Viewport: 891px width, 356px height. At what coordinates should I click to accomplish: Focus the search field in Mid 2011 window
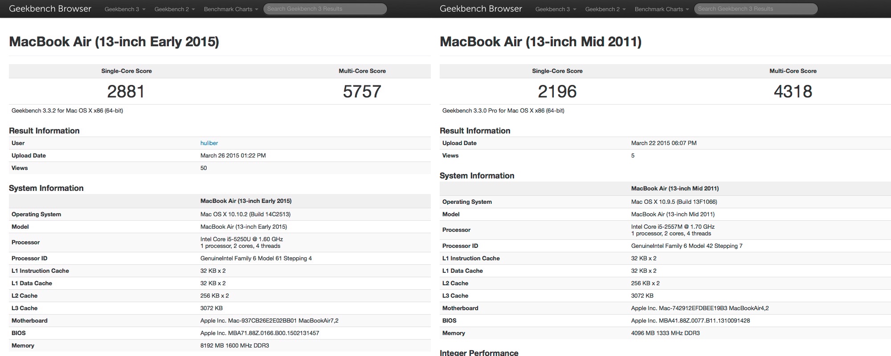(x=756, y=9)
